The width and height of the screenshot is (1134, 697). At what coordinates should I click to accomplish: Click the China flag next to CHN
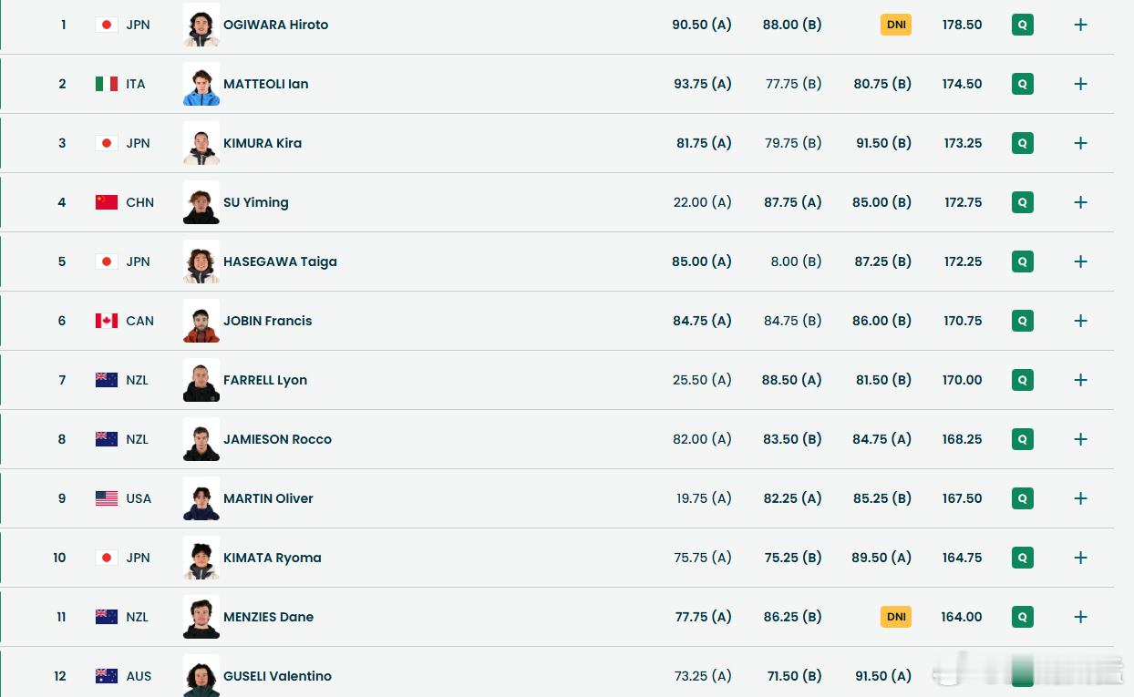coord(107,202)
